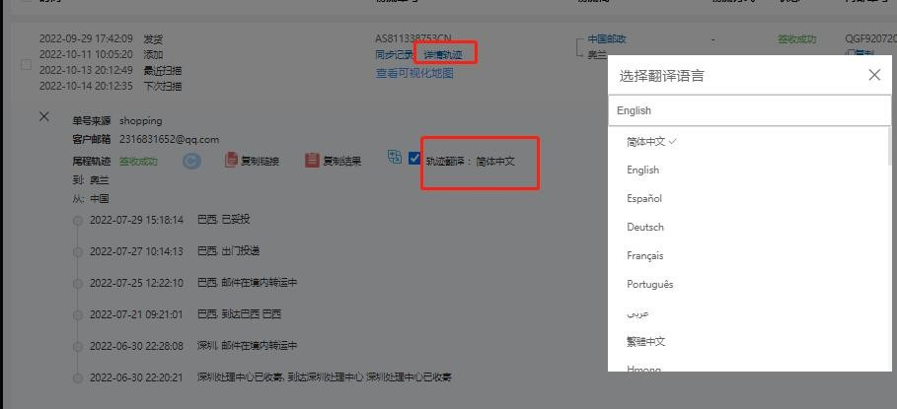Choose English in the translation language list
Screen dimensions: 897x409
(x=642, y=170)
